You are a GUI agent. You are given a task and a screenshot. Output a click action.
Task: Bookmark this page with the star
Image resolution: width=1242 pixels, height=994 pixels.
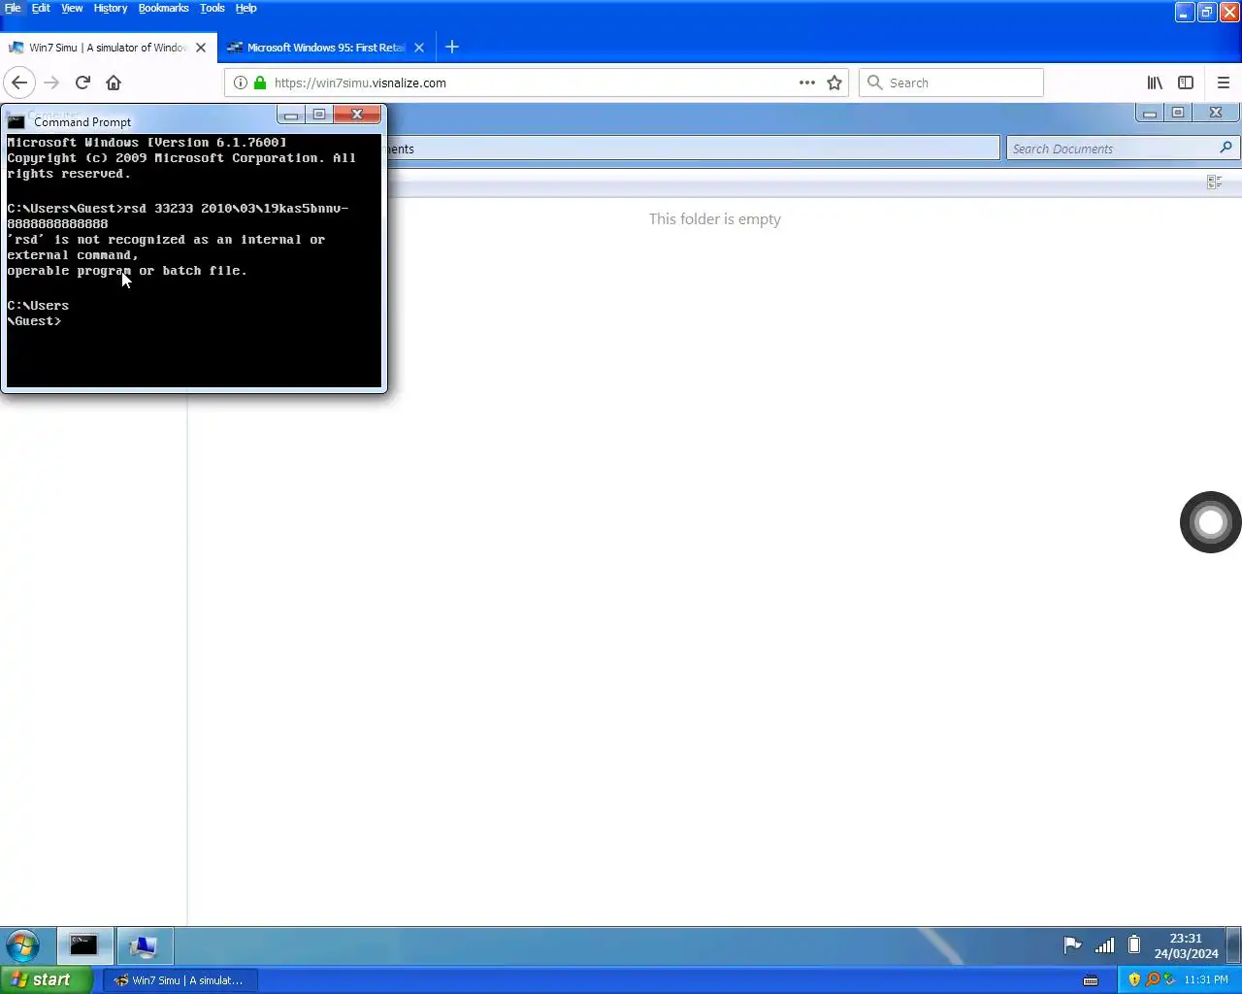(x=834, y=83)
